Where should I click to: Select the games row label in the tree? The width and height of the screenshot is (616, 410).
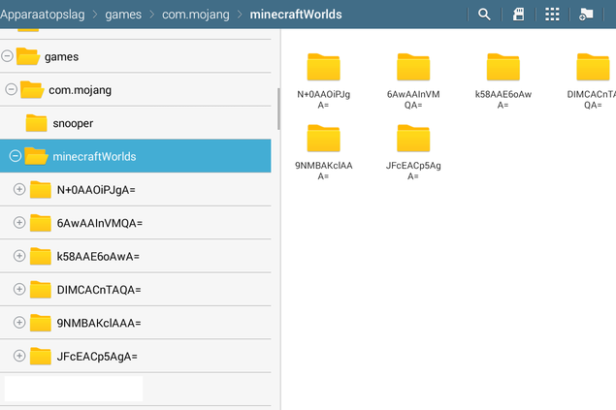[x=61, y=57]
